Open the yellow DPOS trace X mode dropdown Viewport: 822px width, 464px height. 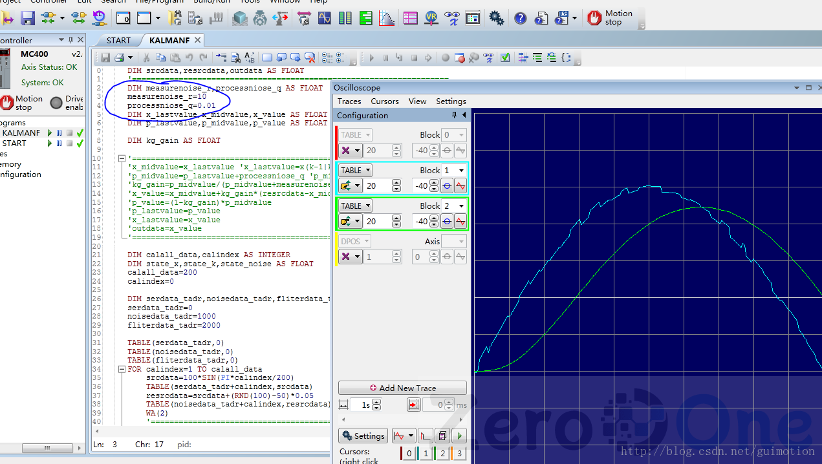pos(350,257)
